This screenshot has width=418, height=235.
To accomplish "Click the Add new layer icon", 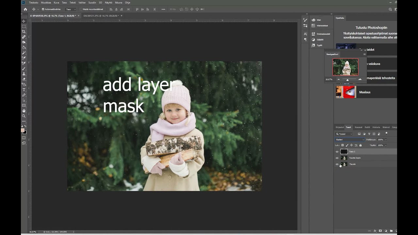I will coord(396,231).
